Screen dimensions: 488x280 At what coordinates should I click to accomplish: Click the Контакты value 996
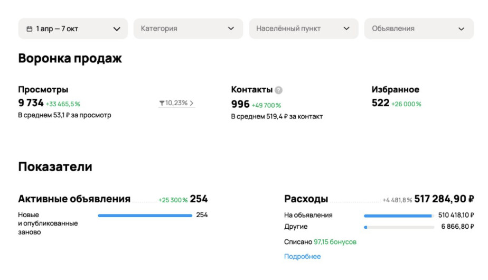pos(240,105)
